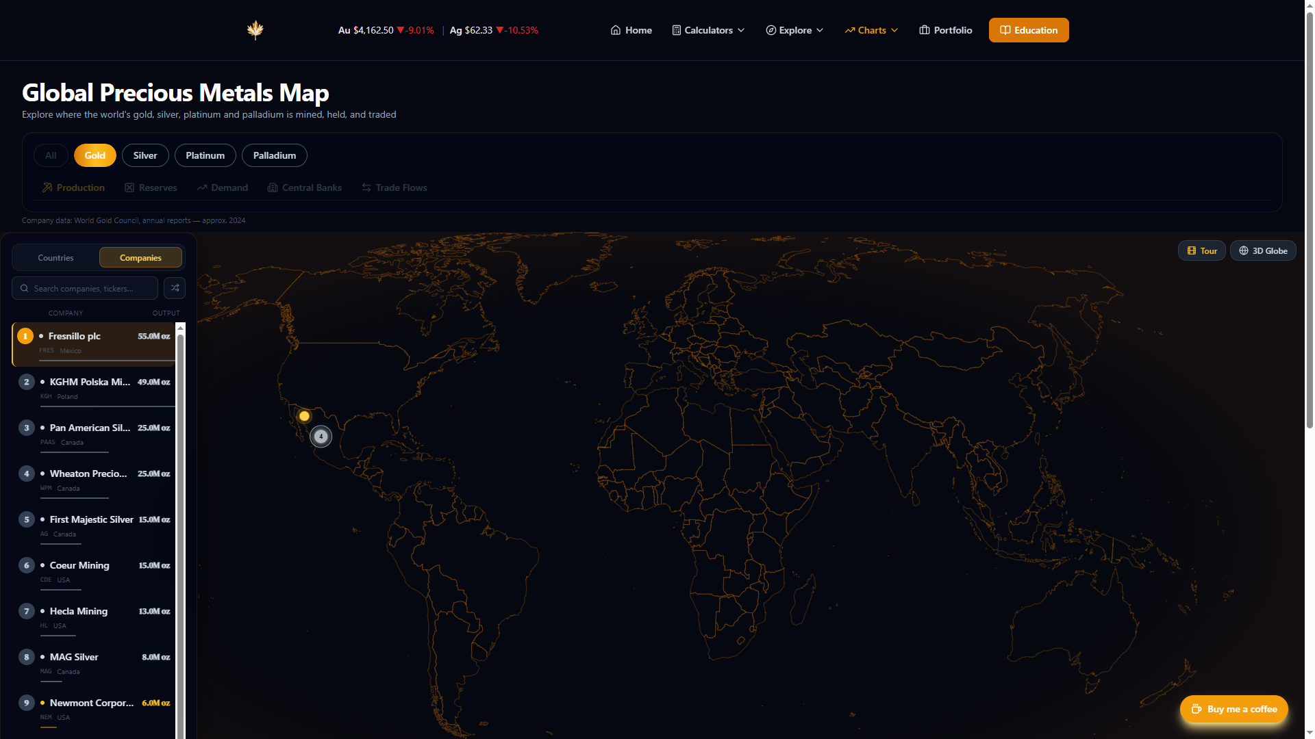The image size is (1315, 739).
Task: Click the Production pickaxe icon
Action: 47,187
